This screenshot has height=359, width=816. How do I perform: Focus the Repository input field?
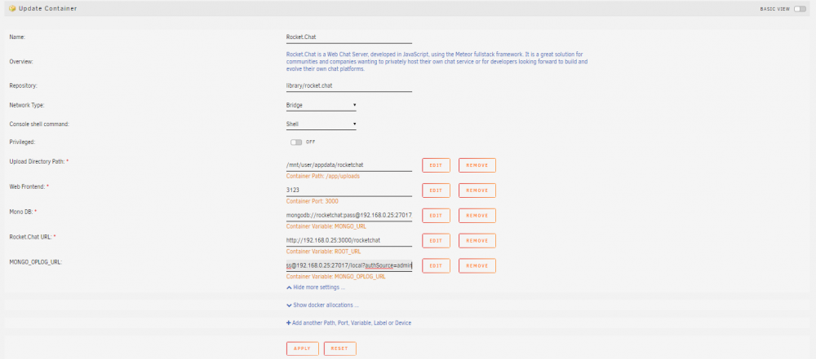pyautogui.click(x=349, y=85)
